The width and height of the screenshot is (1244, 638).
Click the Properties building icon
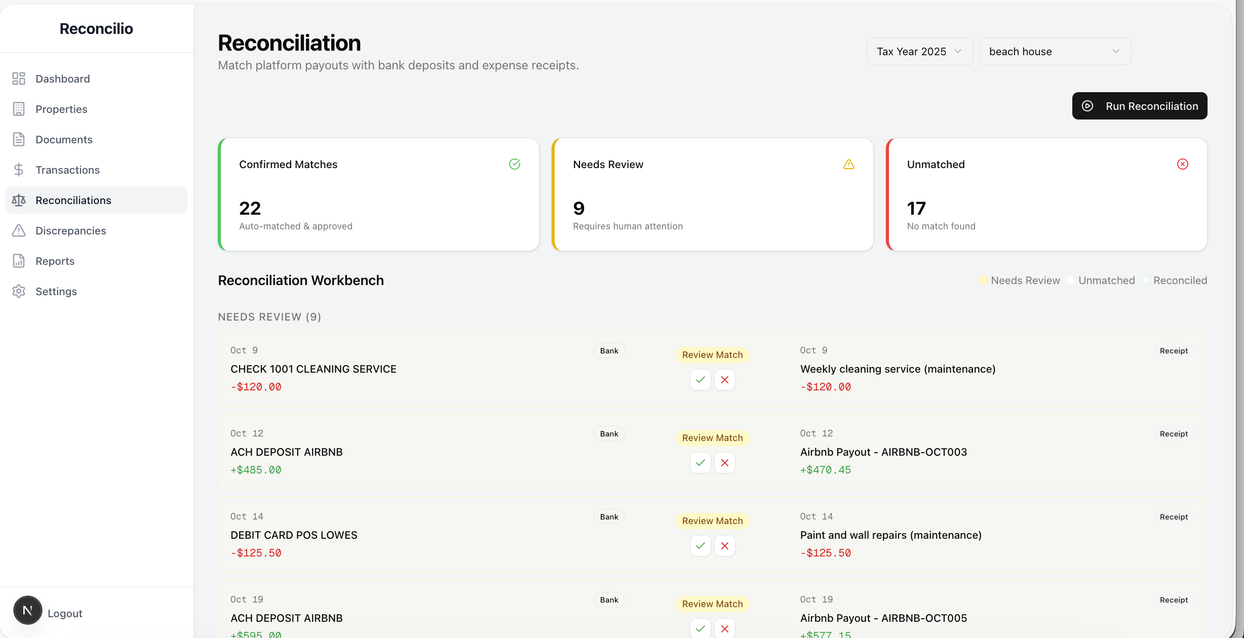tap(19, 109)
